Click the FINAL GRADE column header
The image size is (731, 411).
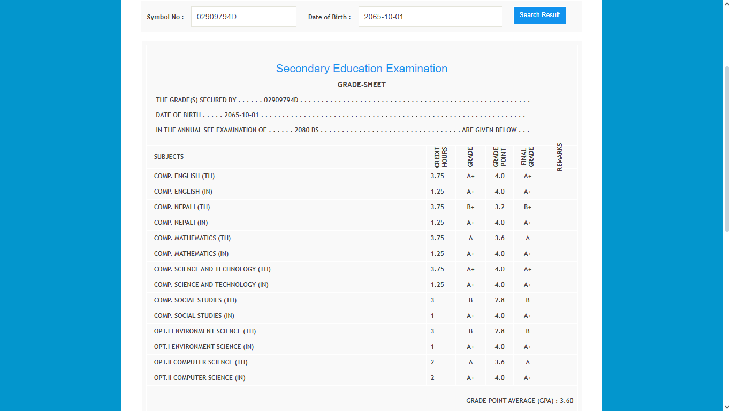(527, 157)
